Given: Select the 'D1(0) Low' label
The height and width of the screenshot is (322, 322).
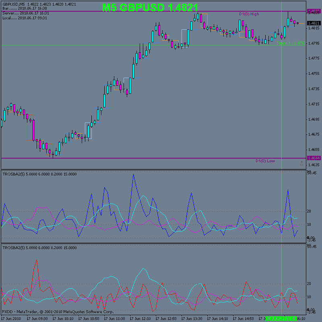Looking at the screenshot, I should point(265,161).
